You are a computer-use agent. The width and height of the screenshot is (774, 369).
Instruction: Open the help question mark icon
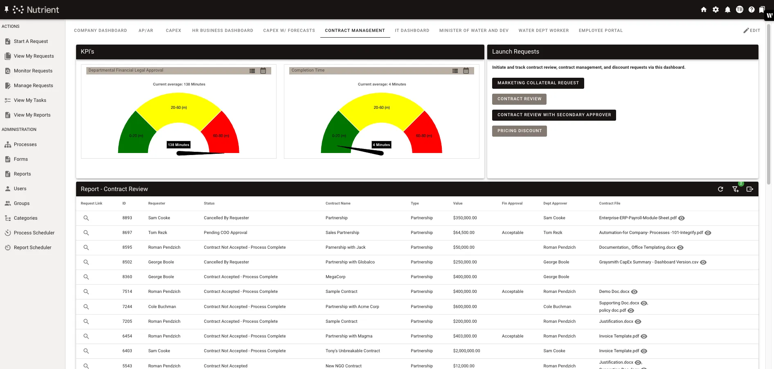click(751, 9)
